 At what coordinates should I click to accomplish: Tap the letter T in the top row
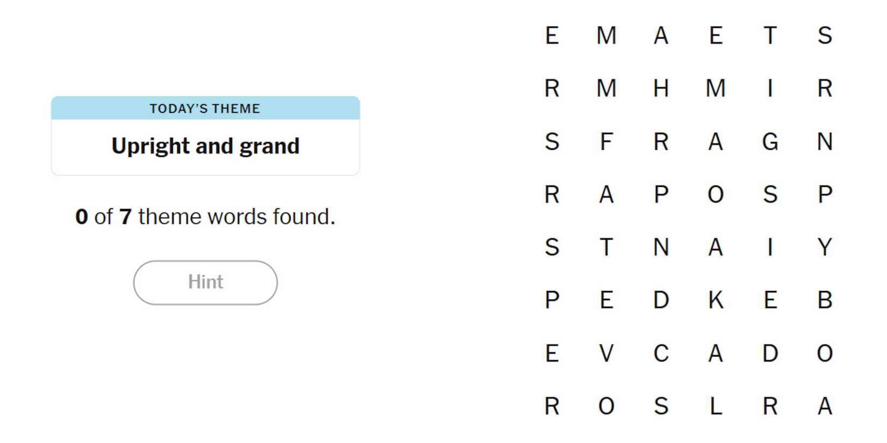[x=770, y=36]
